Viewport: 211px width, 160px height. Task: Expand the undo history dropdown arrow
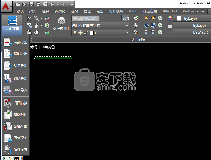(x=57, y=4)
